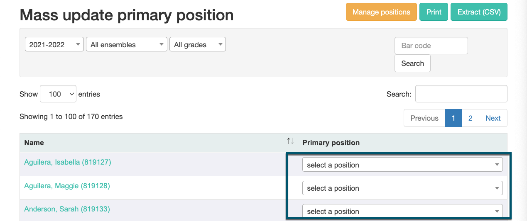Export the list with Extract (CSV)
Image resolution: width=527 pixels, height=221 pixels.
click(x=479, y=12)
